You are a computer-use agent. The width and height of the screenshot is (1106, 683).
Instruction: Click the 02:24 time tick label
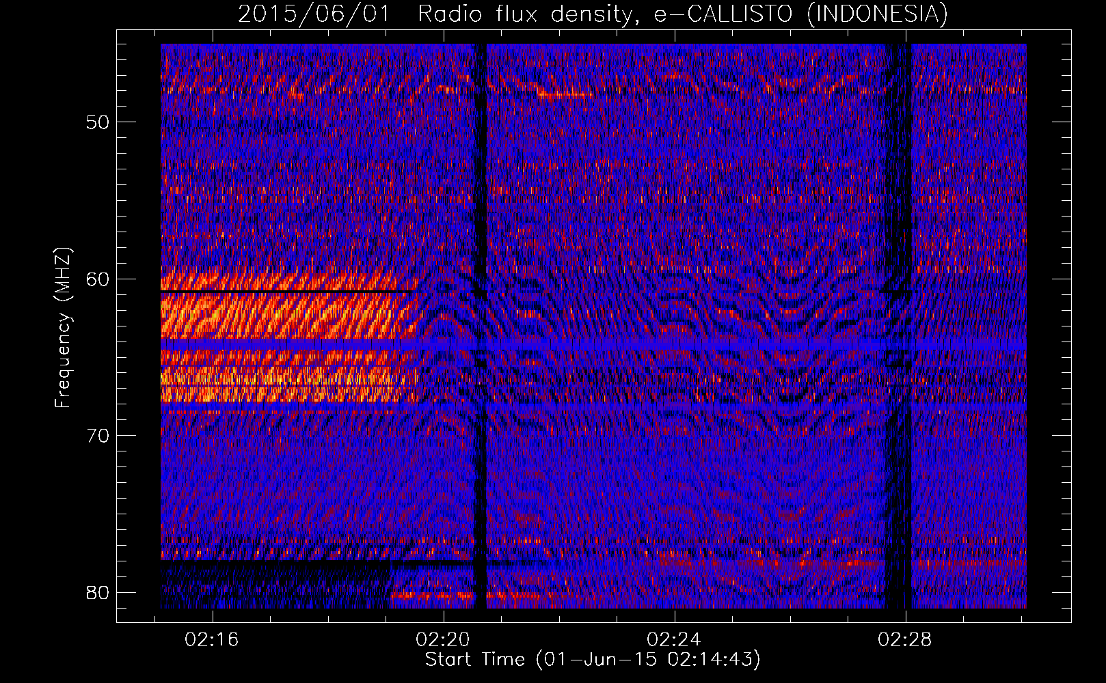click(674, 640)
